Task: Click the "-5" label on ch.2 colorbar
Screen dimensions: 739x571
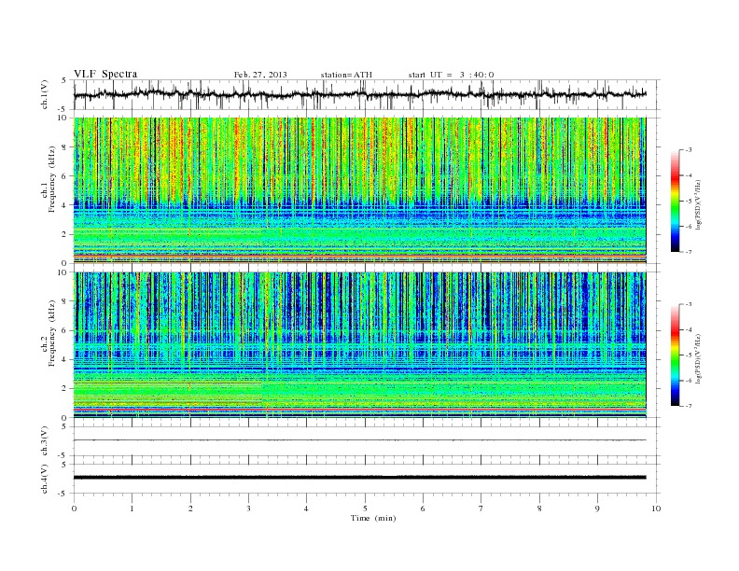Action: tap(689, 355)
